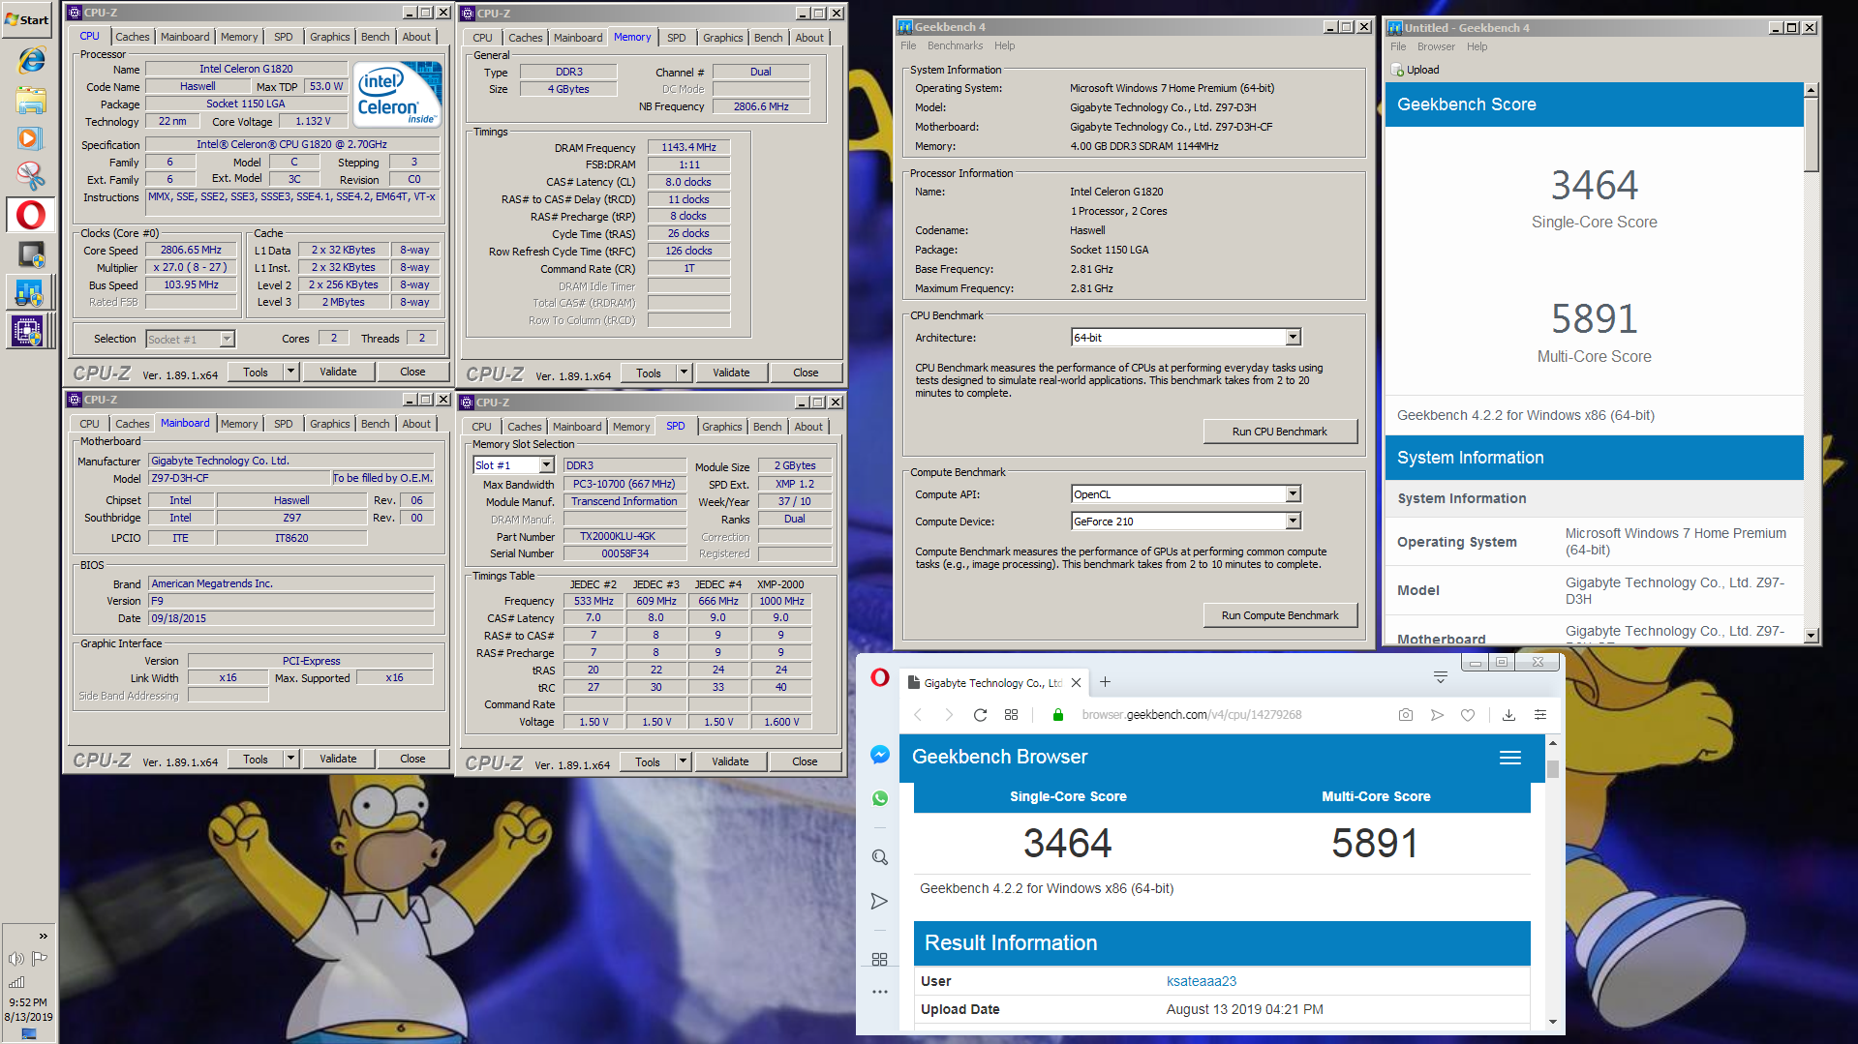Click the Geekbench results scrollbar down arrow
This screenshot has height=1044, width=1858.
click(x=1811, y=635)
